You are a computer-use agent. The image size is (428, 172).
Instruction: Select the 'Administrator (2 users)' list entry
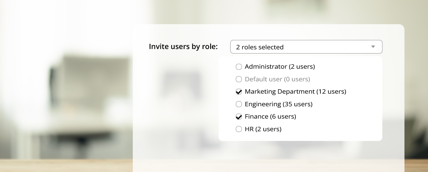[280, 67]
